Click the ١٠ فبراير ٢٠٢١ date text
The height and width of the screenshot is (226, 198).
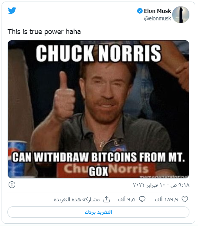(150, 185)
